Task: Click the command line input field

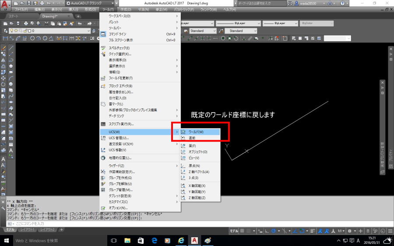Action: (200, 224)
